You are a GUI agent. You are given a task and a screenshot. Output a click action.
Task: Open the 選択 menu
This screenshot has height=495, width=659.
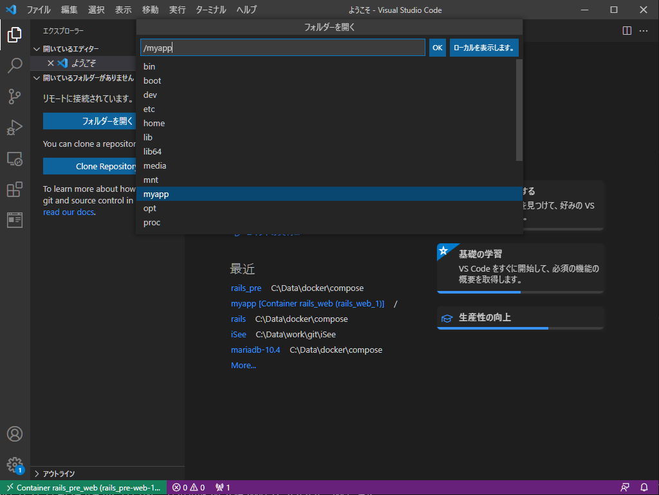(x=97, y=10)
